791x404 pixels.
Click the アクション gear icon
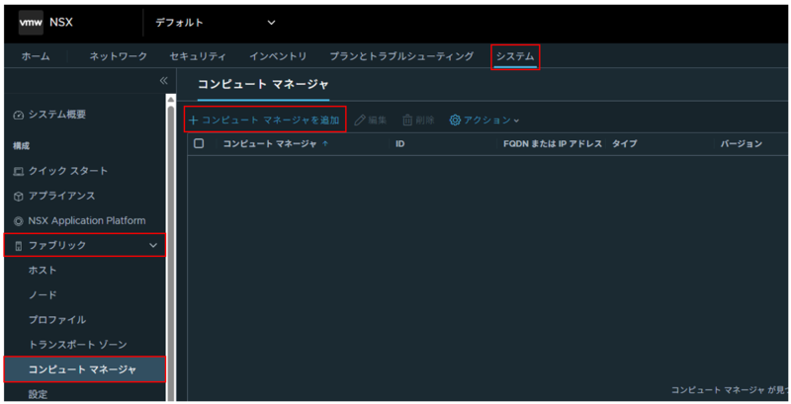[x=455, y=120]
